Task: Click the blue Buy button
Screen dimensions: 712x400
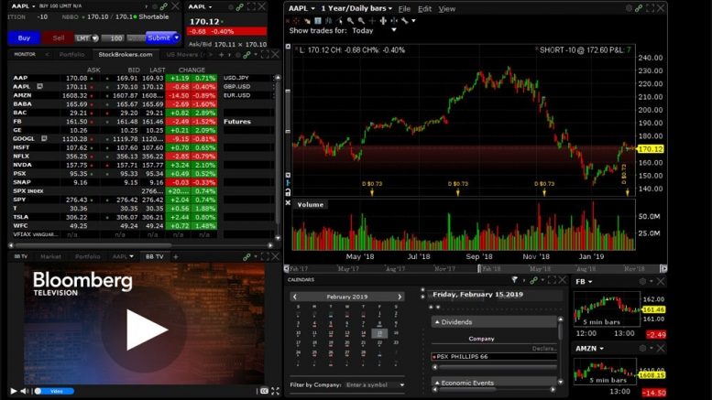Action: coord(24,38)
